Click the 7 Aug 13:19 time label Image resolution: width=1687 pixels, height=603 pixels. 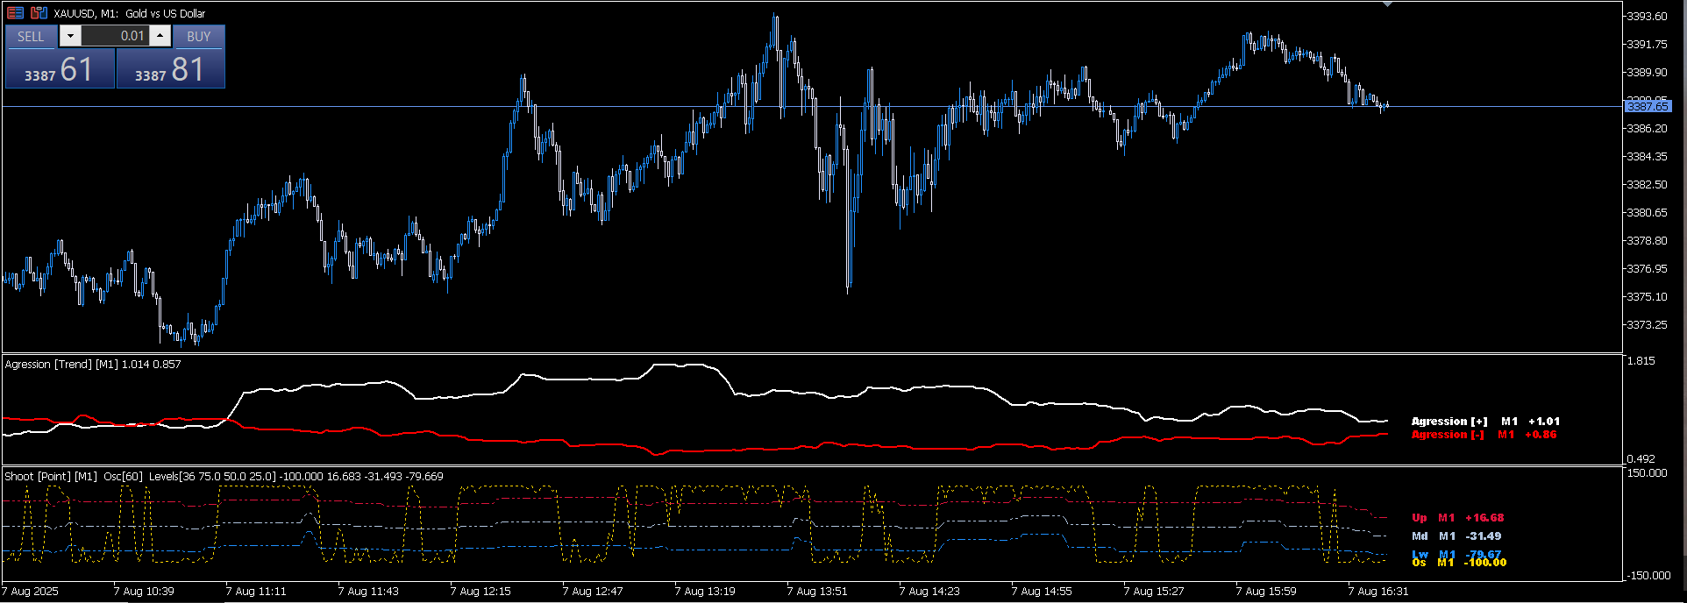tap(706, 592)
